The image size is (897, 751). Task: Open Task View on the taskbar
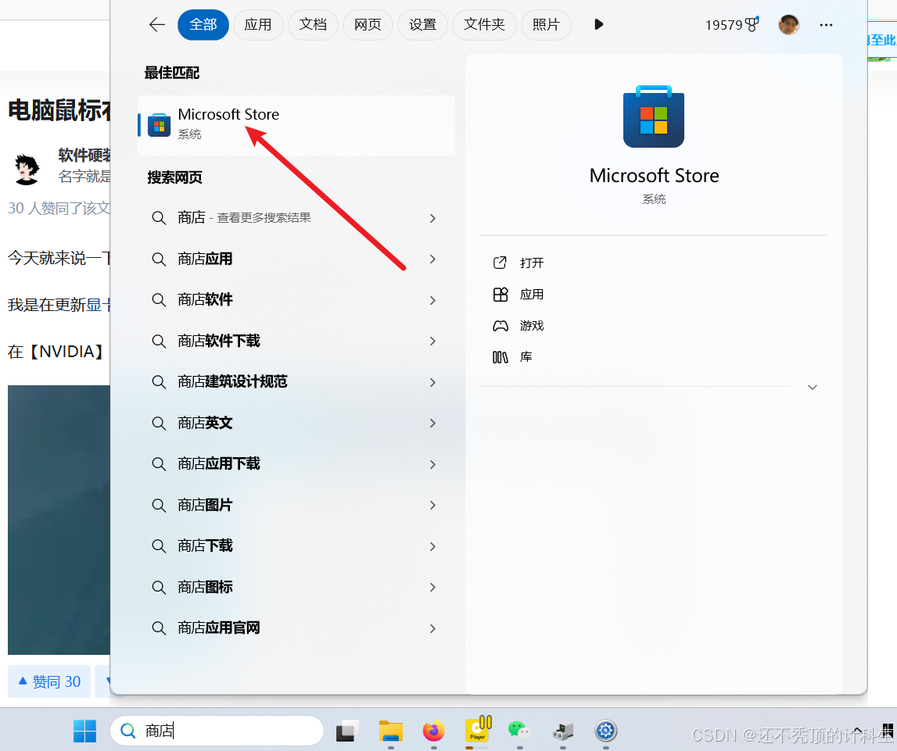[347, 731]
